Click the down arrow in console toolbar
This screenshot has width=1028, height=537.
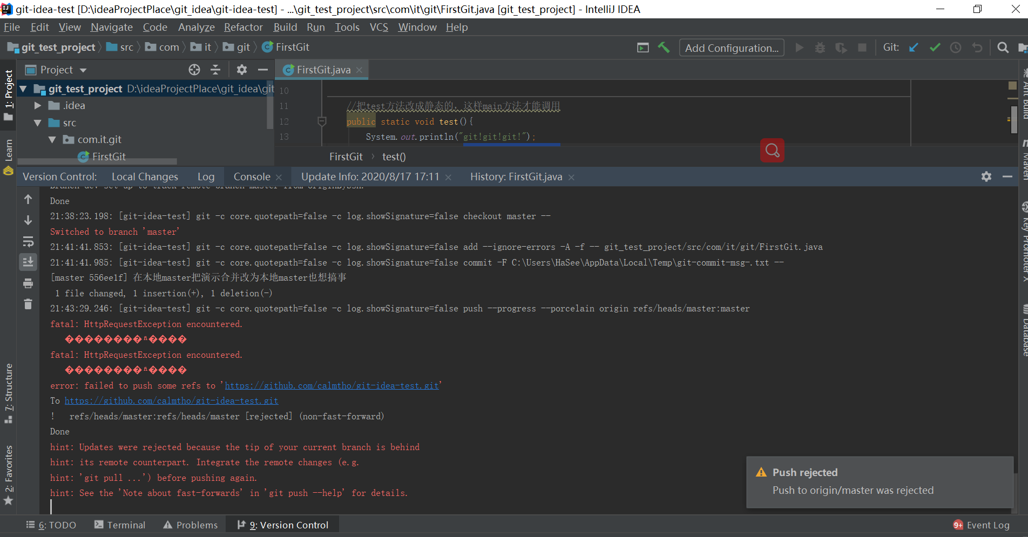(28, 220)
